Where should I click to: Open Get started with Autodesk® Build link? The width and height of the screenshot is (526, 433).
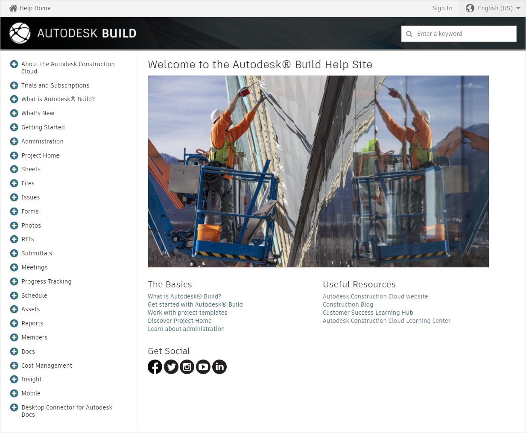click(x=195, y=304)
